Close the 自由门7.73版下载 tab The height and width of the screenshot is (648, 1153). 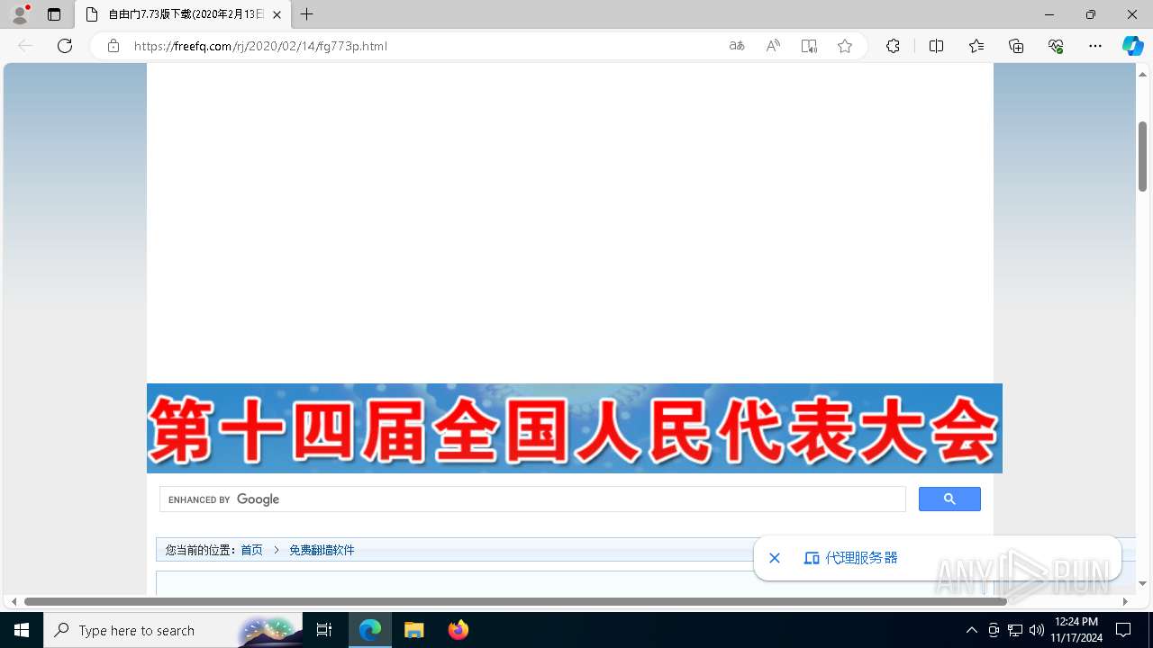pos(277,14)
